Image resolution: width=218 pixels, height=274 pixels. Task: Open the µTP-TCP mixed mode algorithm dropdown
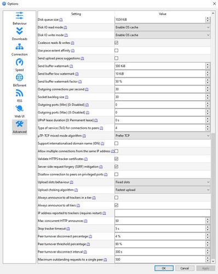[163, 136]
